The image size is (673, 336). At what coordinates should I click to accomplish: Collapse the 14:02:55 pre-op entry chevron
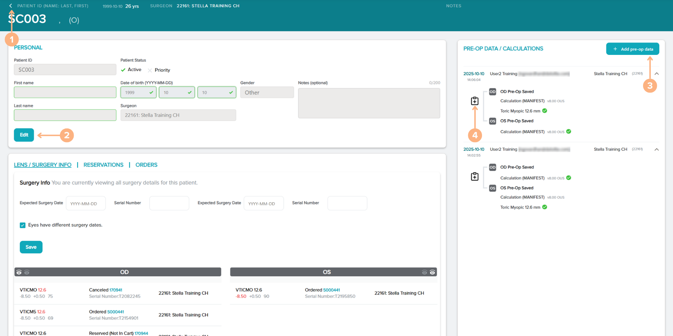[656, 150]
